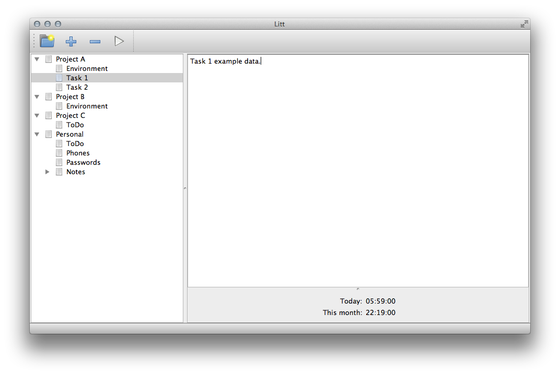Select the Project A row's page icon
The width and height of the screenshot is (560, 375).
click(x=49, y=59)
